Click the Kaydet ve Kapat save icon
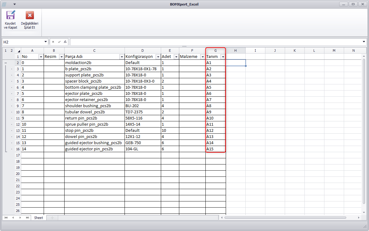The height and width of the screenshot is (231, 369). [10, 15]
